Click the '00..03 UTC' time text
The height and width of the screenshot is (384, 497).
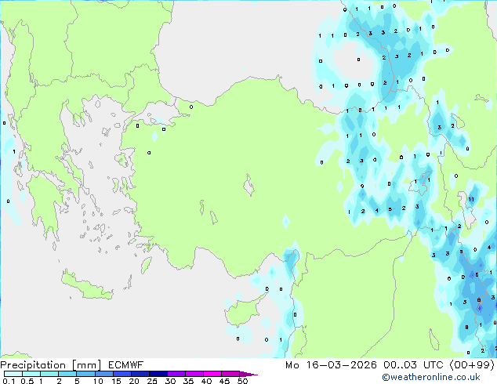click(413, 365)
